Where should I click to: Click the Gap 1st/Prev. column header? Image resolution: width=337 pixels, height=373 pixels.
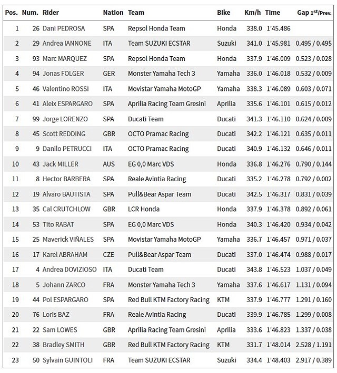315,13
